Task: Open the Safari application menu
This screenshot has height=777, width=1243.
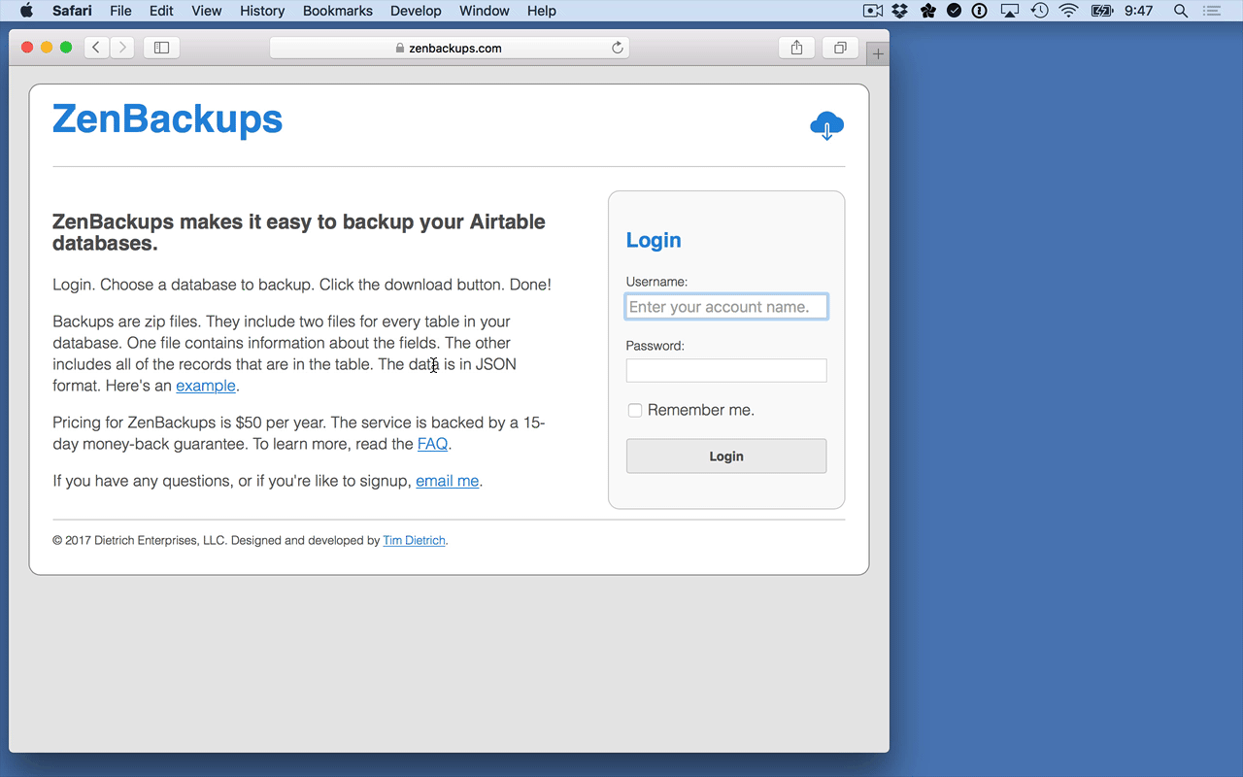Action: click(72, 11)
